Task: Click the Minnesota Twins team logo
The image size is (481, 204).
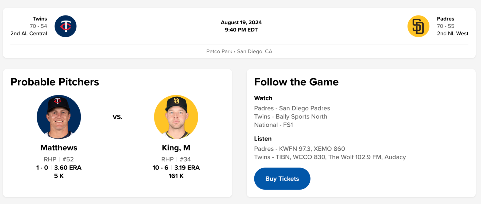Action: click(x=65, y=26)
